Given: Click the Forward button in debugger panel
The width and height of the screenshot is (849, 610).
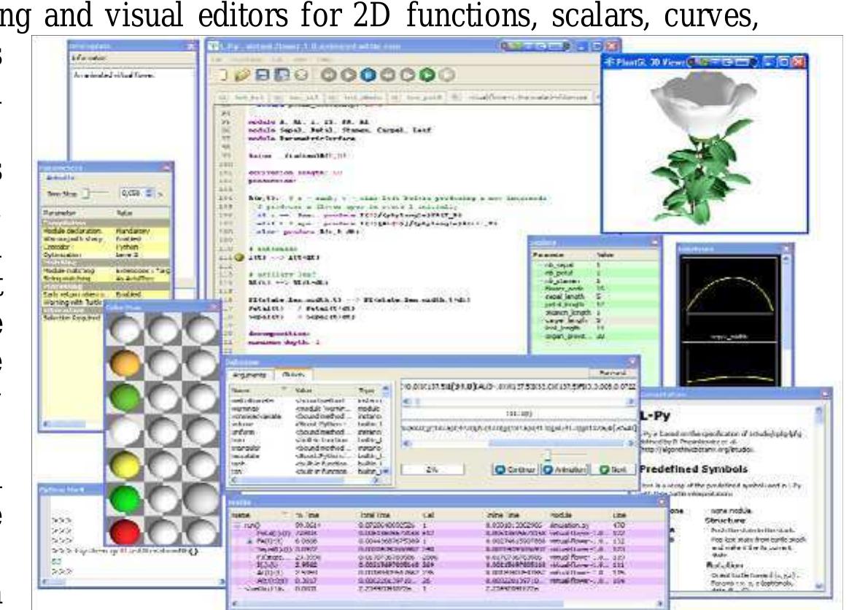Looking at the screenshot, I should click(612, 374).
